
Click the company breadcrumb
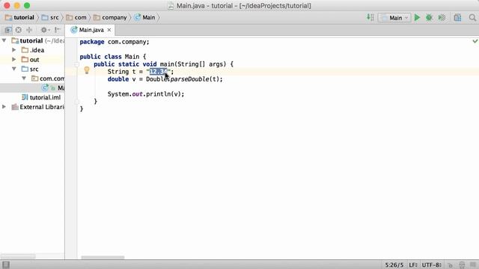point(110,18)
